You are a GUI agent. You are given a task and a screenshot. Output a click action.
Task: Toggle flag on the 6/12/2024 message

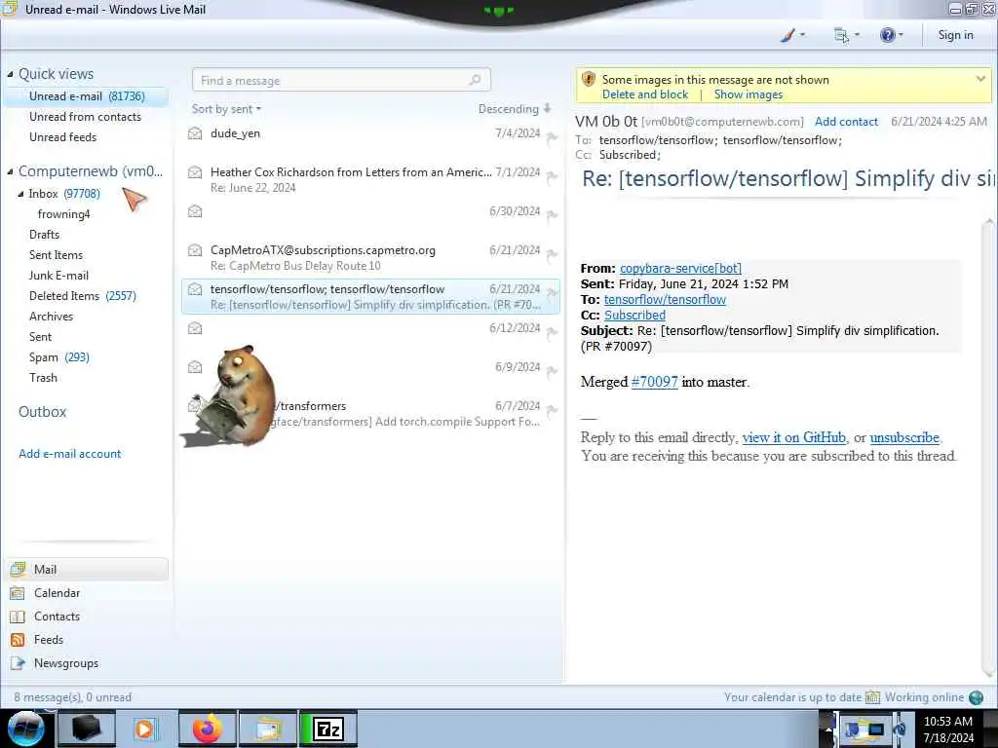point(552,331)
